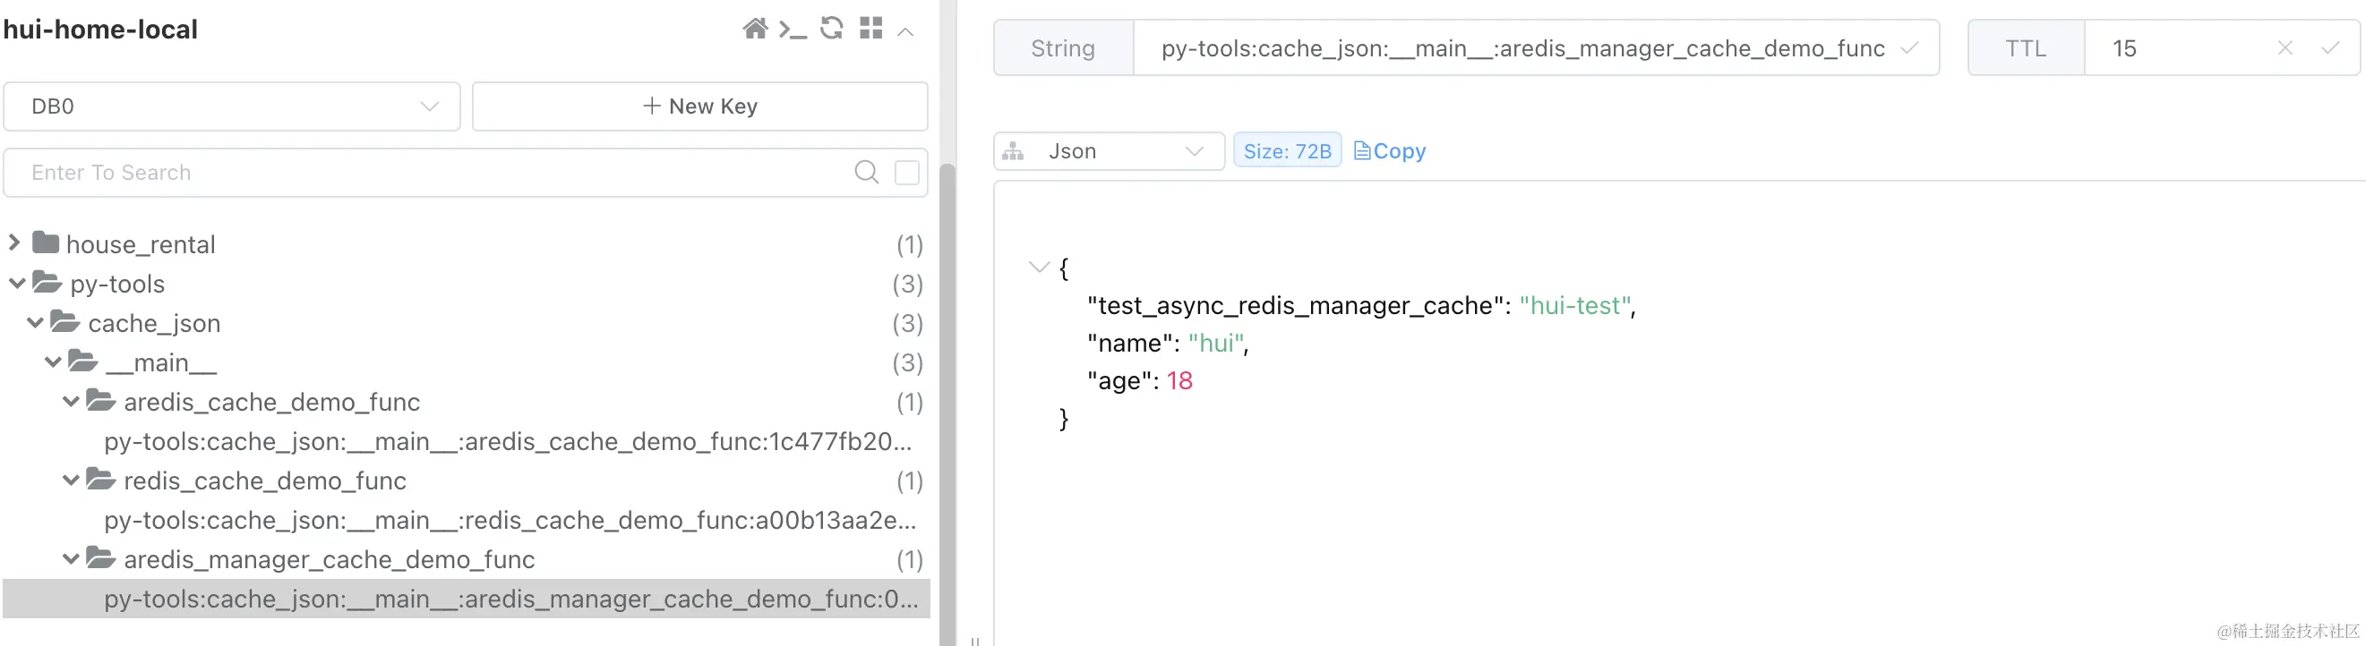The image size is (2366, 646).
Task: Collapse the aredis_cache_demo_func folder
Action: click(71, 402)
